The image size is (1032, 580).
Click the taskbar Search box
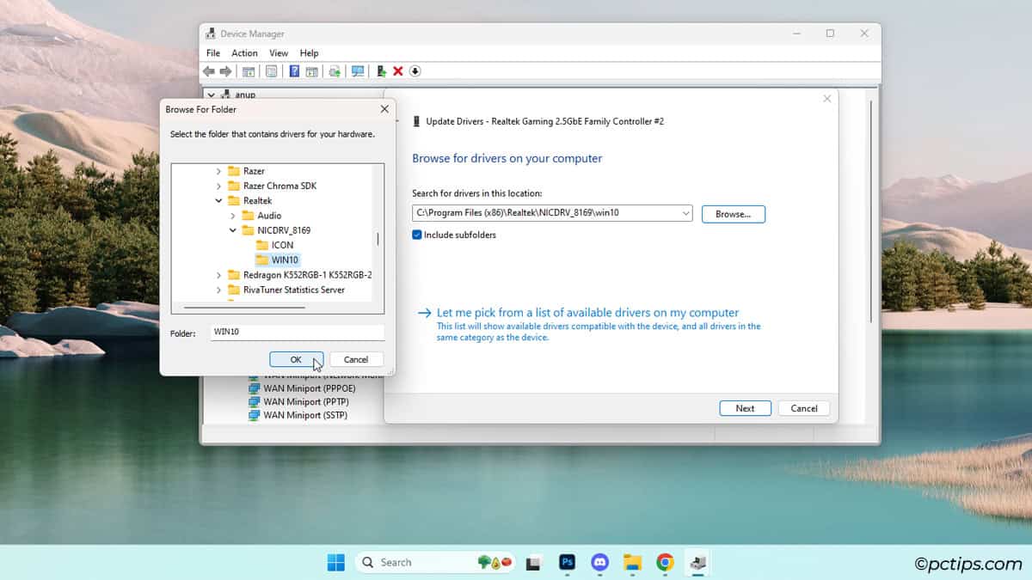tap(435, 563)
